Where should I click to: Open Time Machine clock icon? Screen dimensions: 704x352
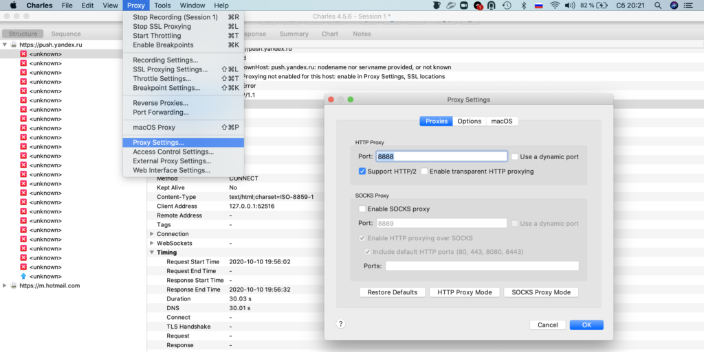pyautogui.click(x=507, y=5)
